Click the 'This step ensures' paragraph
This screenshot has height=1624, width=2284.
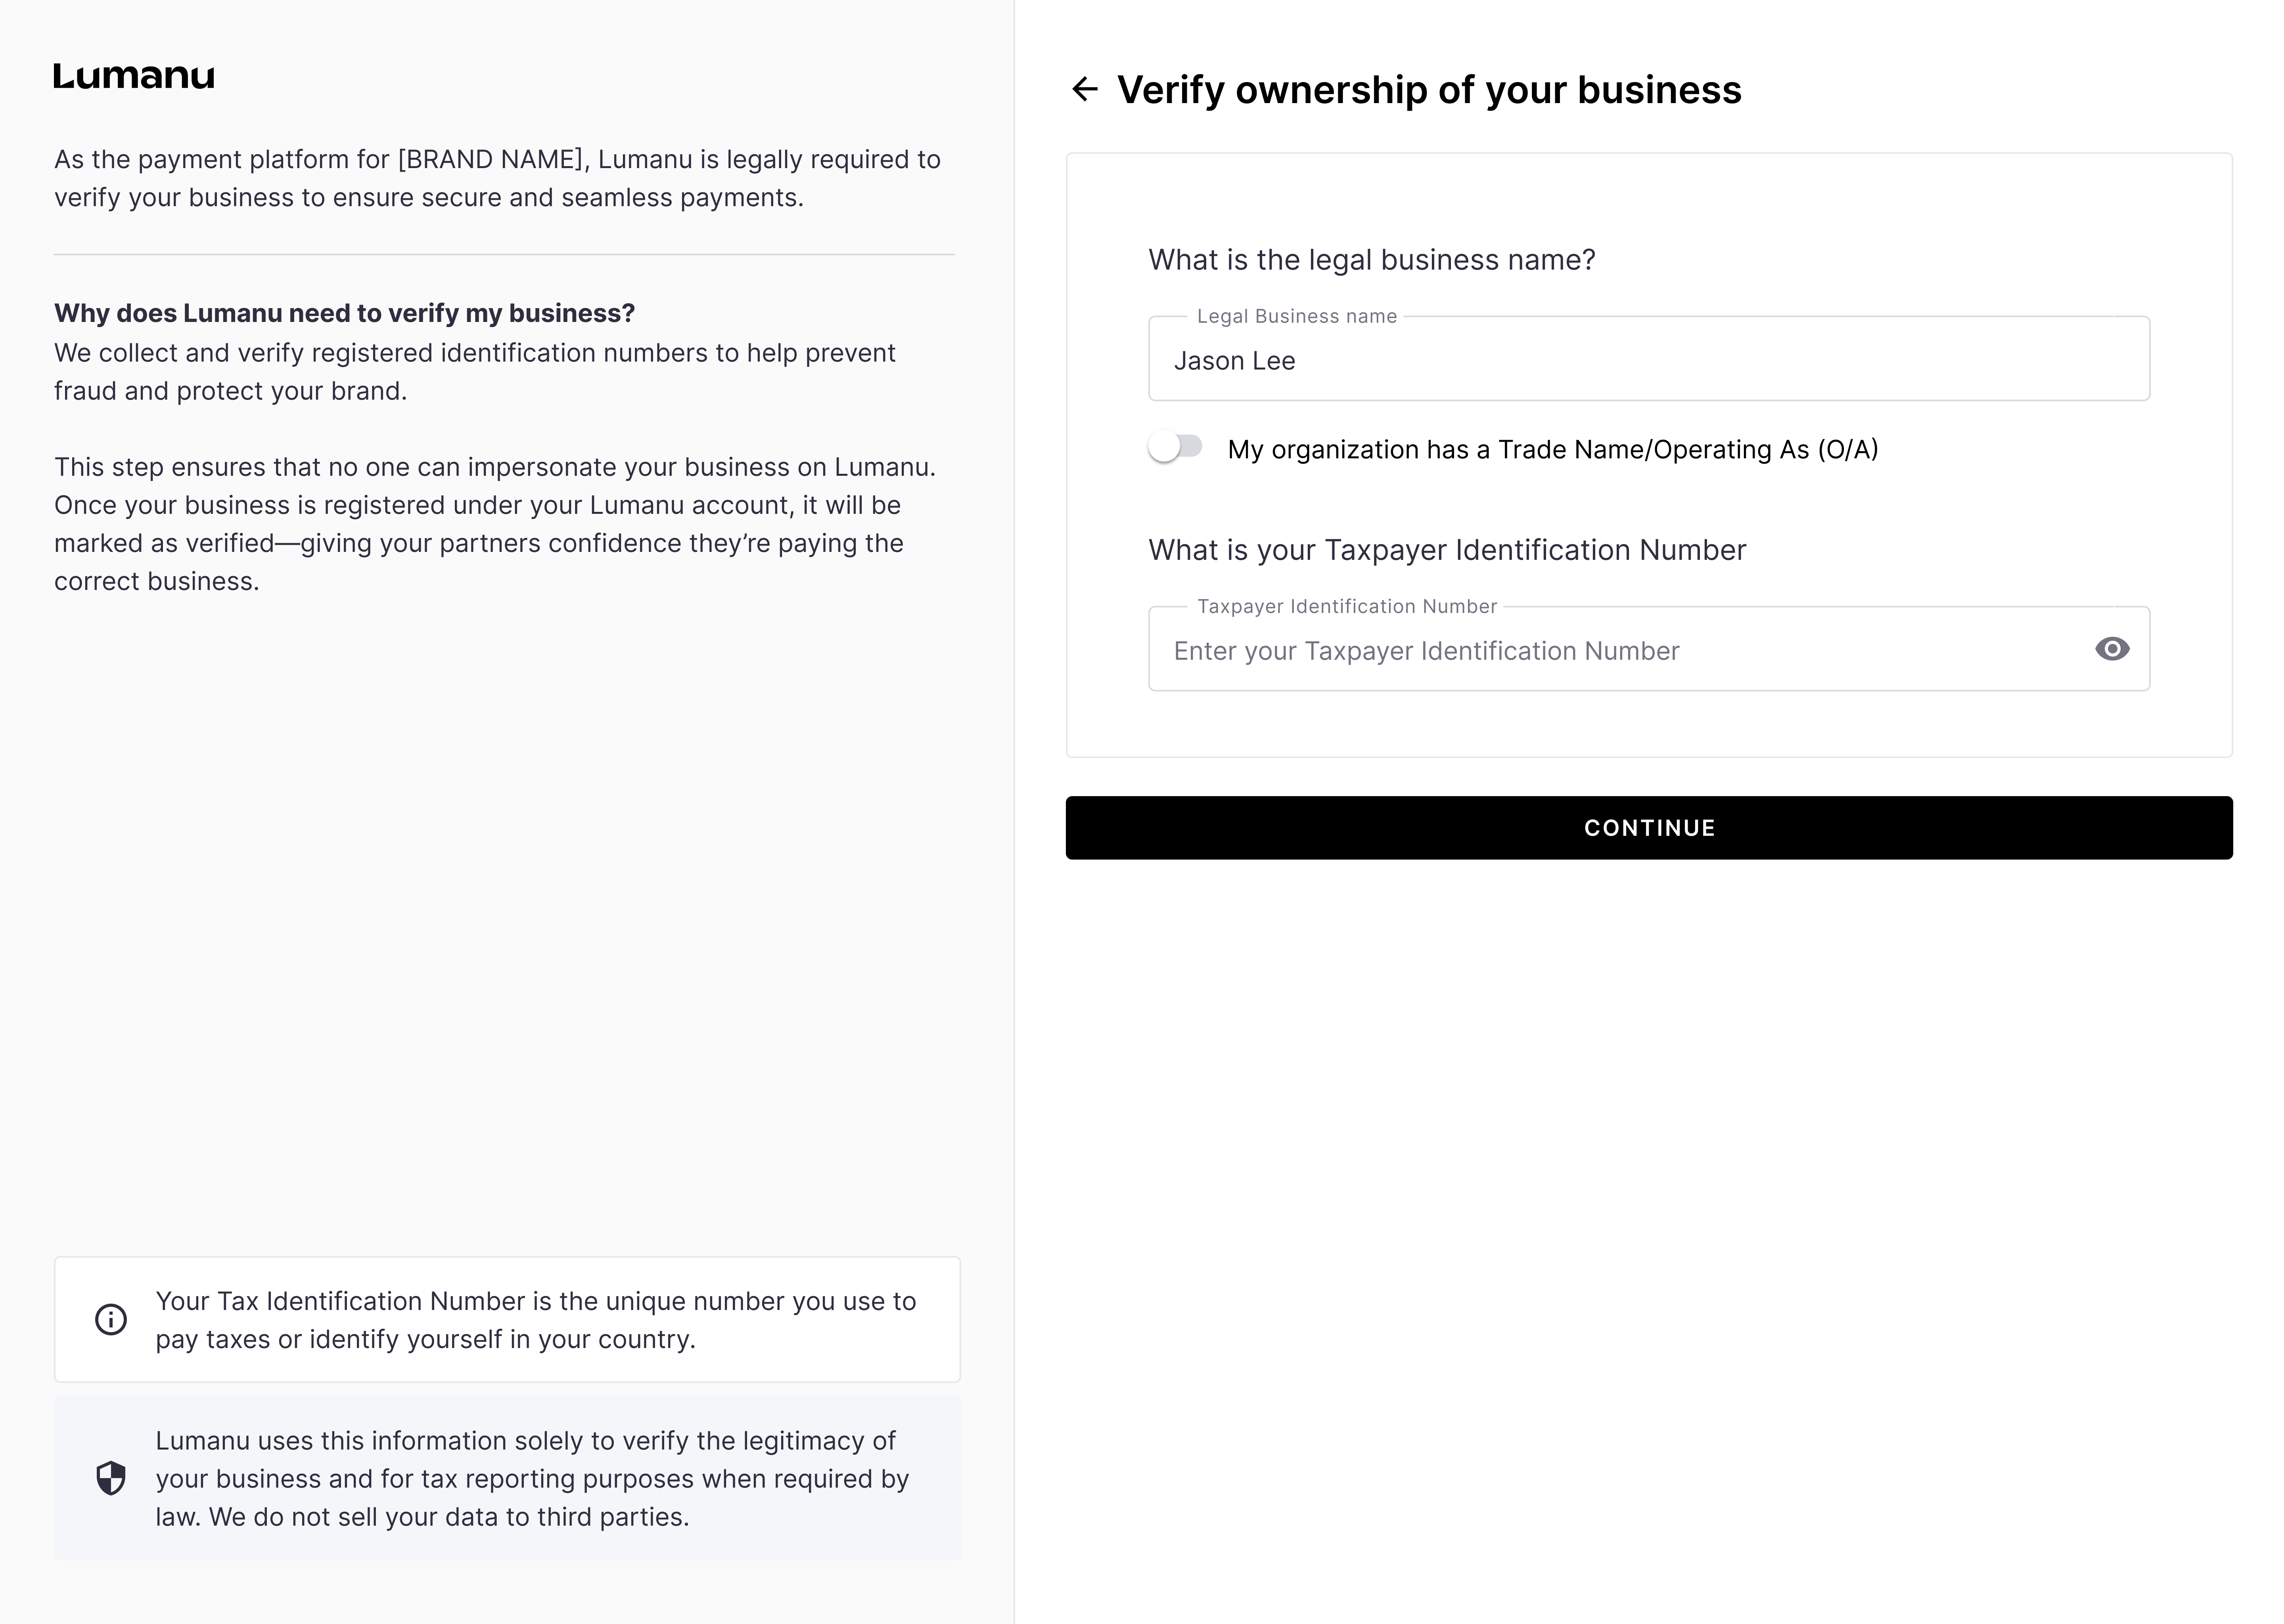495,524
